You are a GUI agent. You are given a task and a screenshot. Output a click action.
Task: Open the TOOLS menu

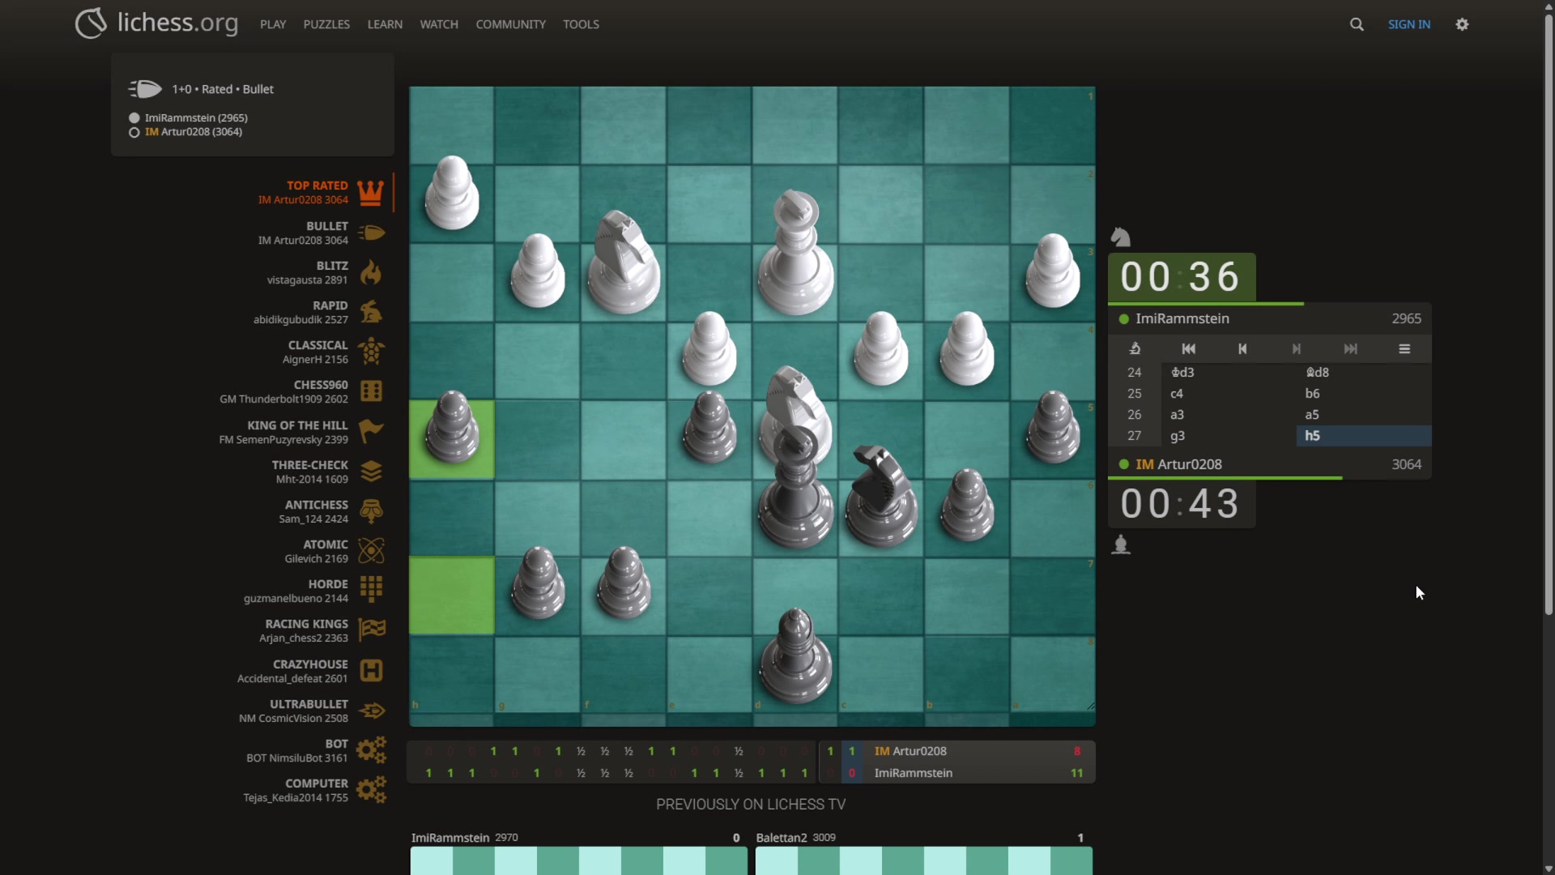pos(581,24)
